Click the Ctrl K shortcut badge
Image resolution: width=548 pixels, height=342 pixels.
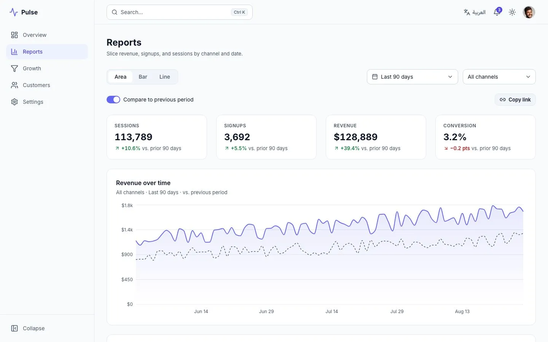[239, 12]
